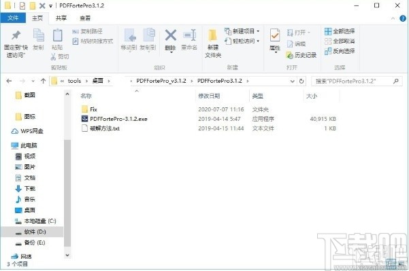Switch to the Home ribbon tab
This screenshot has width=409, height=271.
(37, 18)
